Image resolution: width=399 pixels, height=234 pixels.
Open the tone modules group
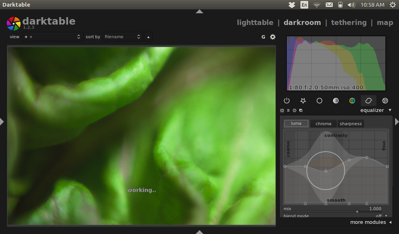(x=335, y=101)
